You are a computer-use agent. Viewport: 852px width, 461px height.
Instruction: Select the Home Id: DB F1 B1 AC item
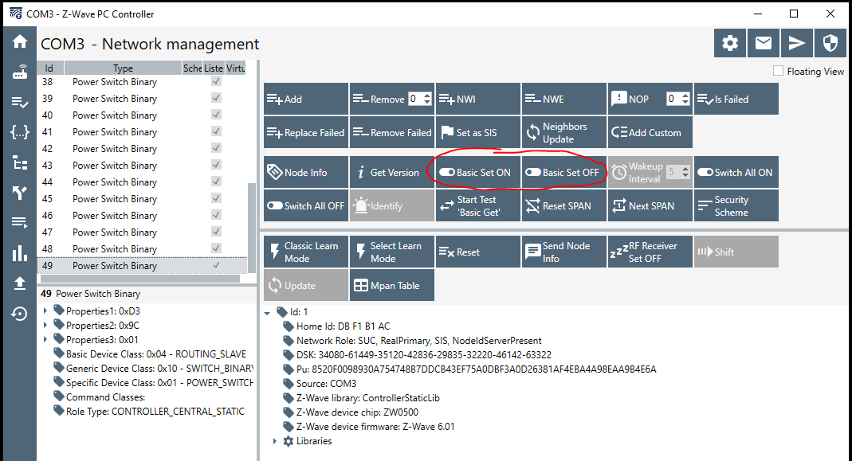[x=343, y=326]
